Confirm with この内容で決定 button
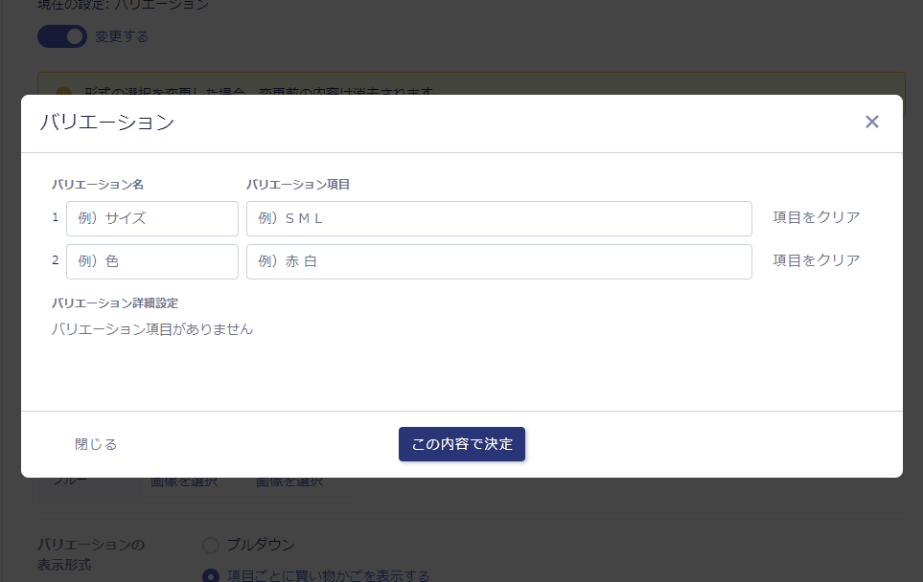Viewport: 923px width, 582px height. 462,444
